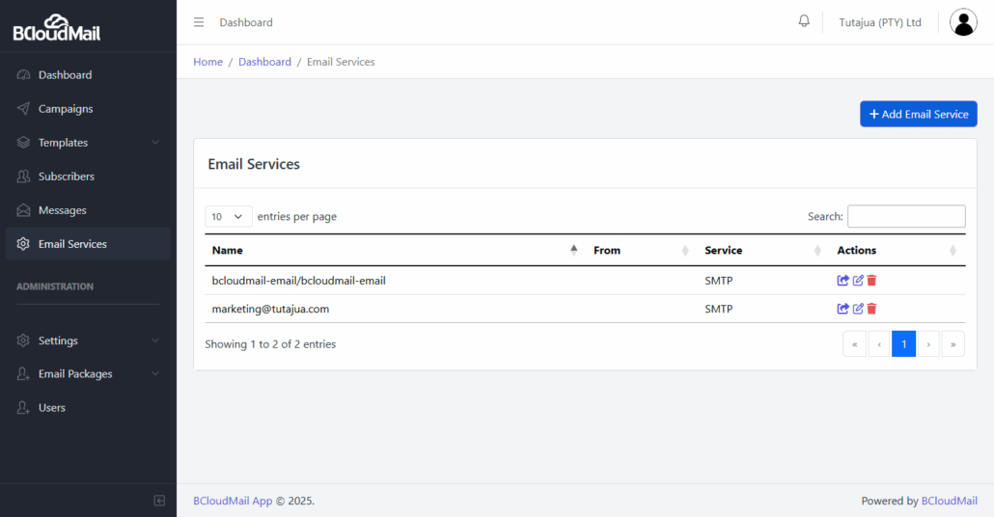Delete the bcloudmail-email service
This screenshot has height=517, width=994.
(x=871, y=280)
